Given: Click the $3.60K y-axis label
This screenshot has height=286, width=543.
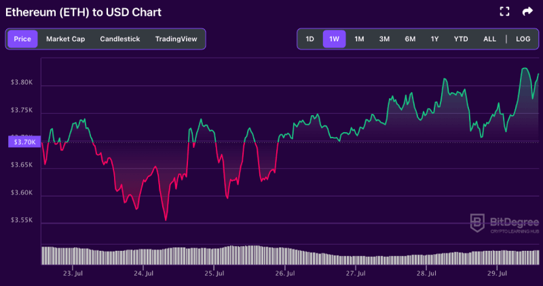Looking at the screenshot, I should click(22, 192).
